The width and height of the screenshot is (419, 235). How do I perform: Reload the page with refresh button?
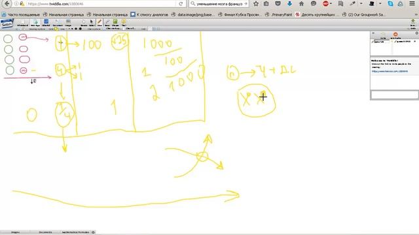[181, 4]
